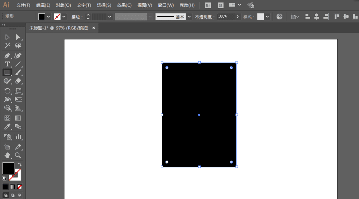Pick the Paintbrush tool

pos(18,72)
